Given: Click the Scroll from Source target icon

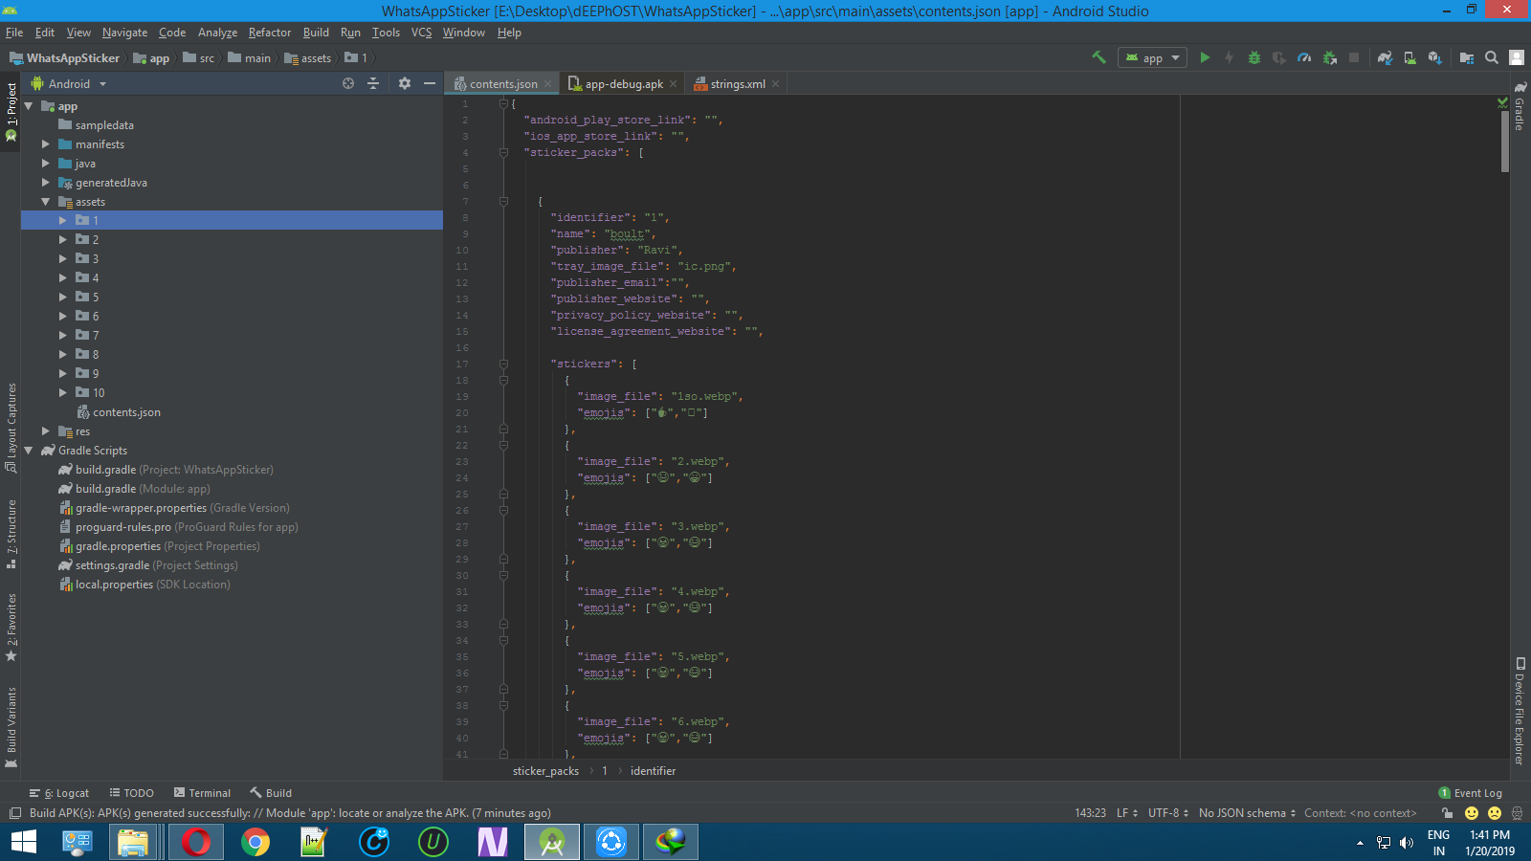Looking at the screenshot, I should click(348, 83).
